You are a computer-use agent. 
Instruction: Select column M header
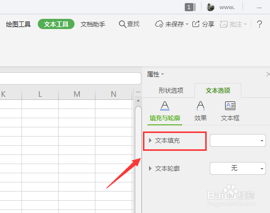click(x=77, y=94)
